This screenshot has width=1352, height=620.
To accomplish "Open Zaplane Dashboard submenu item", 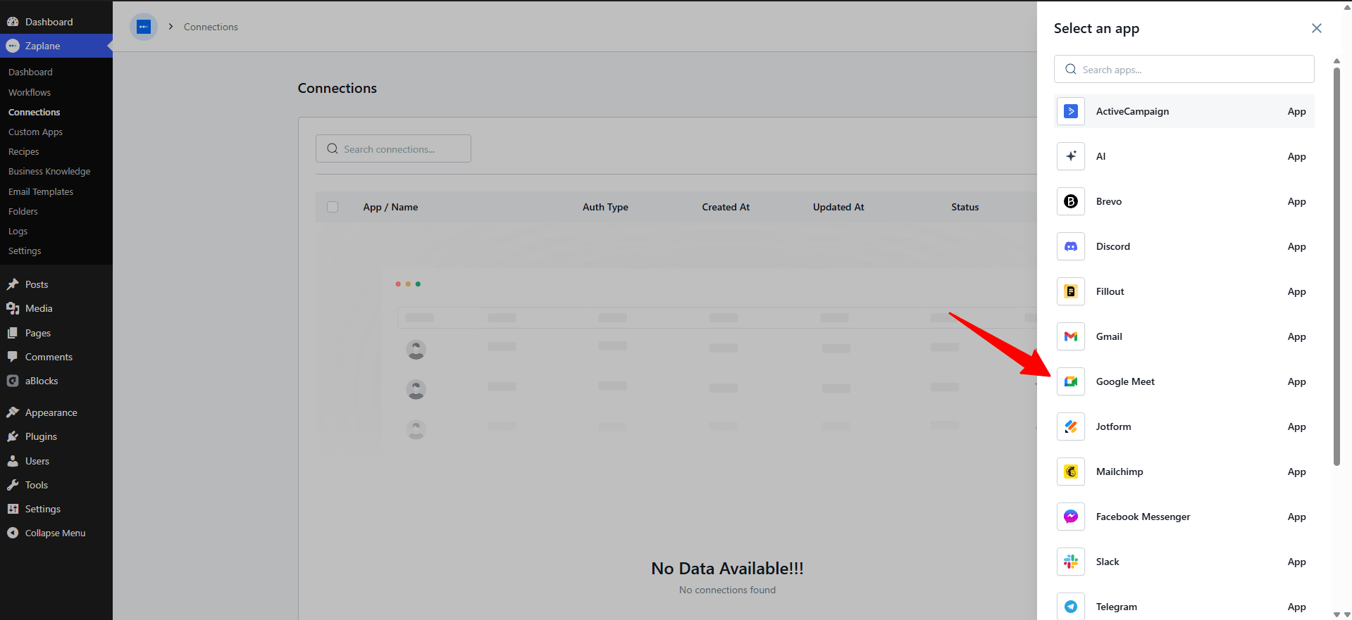I will pos(30,72).
